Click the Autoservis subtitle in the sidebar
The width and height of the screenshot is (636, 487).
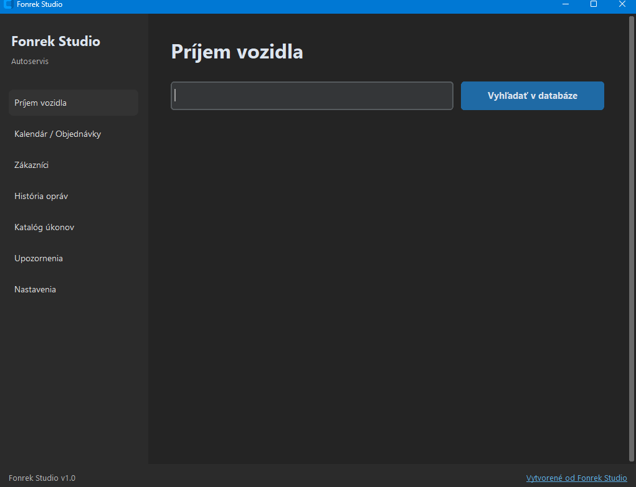[30, 61]
